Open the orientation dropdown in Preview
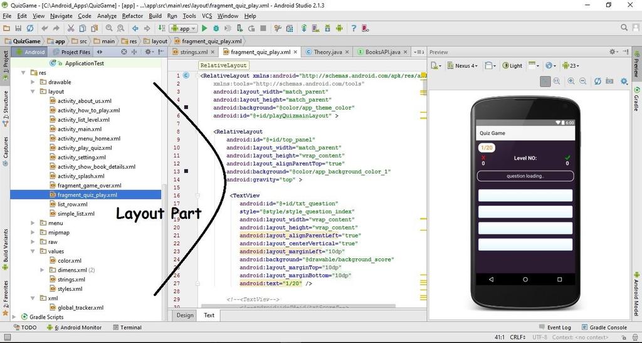Image resolution: width=642 pixels, height=343 pixels. point(490,65)
